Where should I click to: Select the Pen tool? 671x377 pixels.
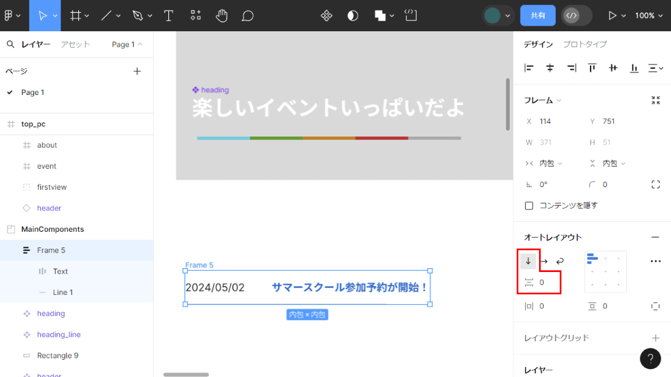click(138, 16)
